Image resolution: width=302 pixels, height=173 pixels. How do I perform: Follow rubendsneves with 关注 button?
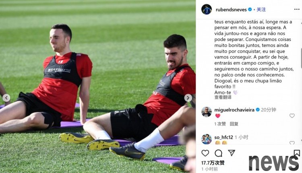(261, 9)
